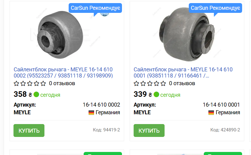
Task: Open MEYLE 16-14 610 0001 product title link
Action: pos(183,73)
